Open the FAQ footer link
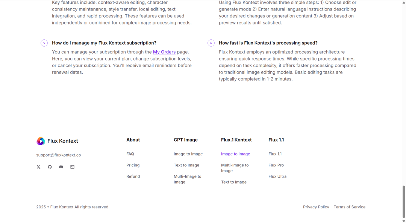Image resolution: width=406 pixels, height=223 pixels. 130,154
